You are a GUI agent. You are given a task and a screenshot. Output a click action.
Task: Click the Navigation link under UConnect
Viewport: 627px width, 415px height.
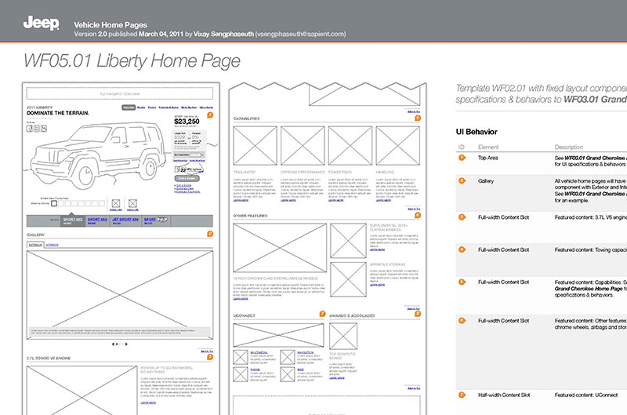click(x=306, y=352)
